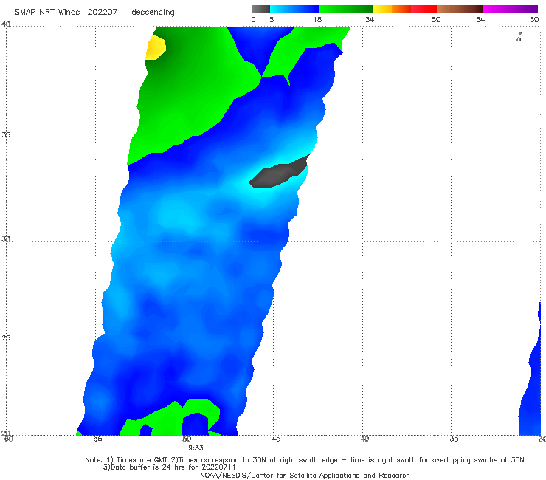
Task: Pick the magenta 64-80 color bar segment
Action: 511,9
